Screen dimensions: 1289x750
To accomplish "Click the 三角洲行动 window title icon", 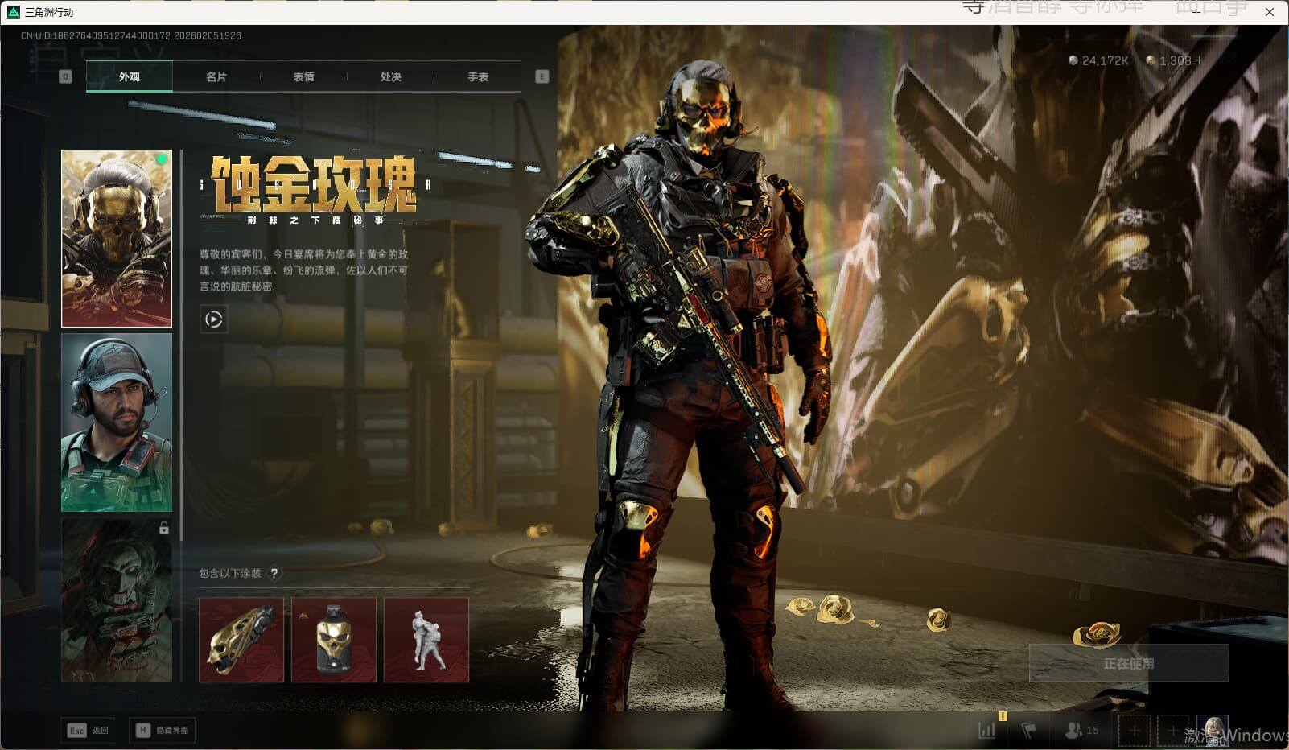I will 13,12.
